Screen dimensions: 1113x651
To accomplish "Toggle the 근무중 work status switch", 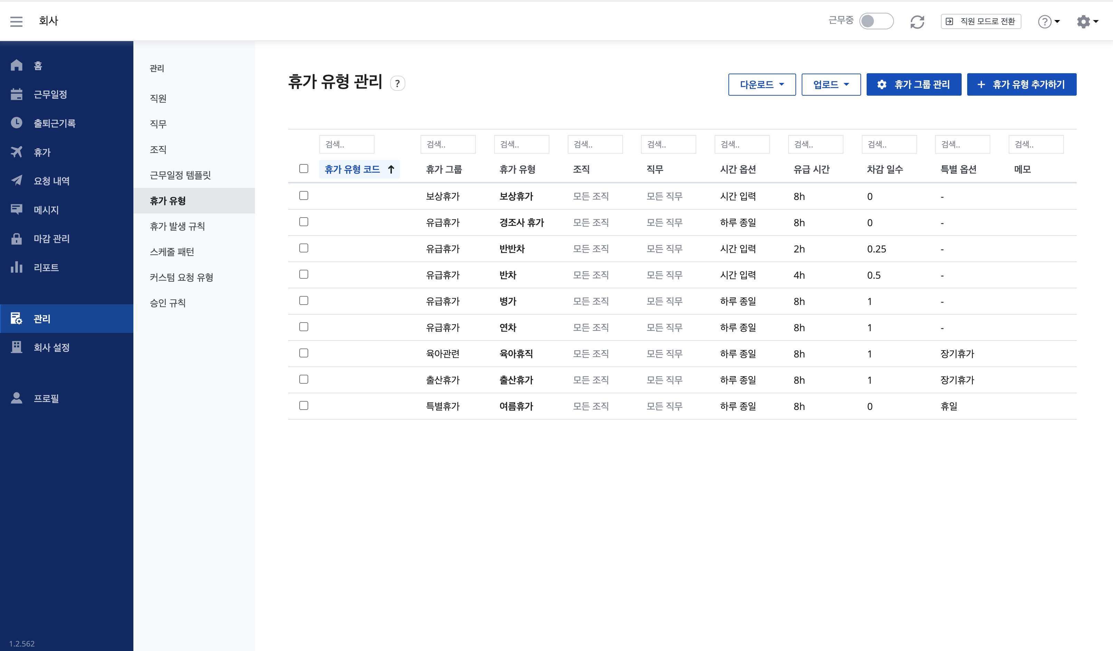I will pyautogui.click(x=876, y=21).
